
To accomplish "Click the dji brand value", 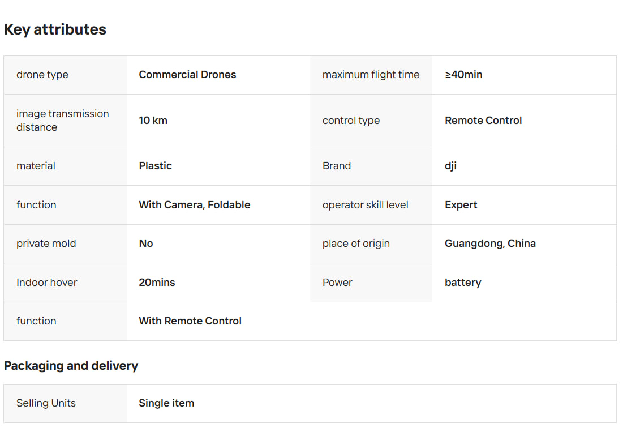I will pyautogui.click(x=450, y=166).
